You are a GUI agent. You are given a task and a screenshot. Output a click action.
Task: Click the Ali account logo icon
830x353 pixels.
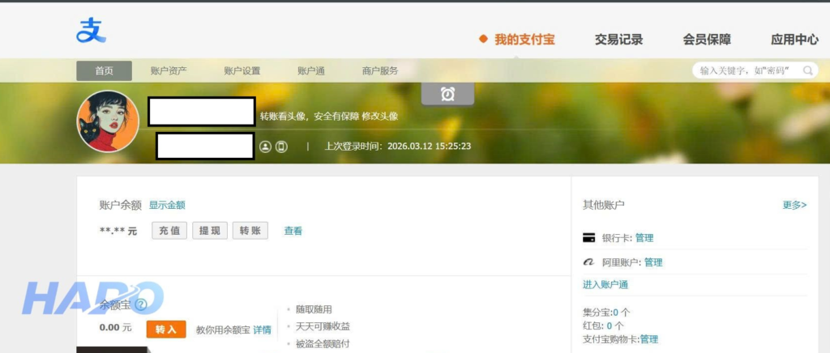click(588, 262)
